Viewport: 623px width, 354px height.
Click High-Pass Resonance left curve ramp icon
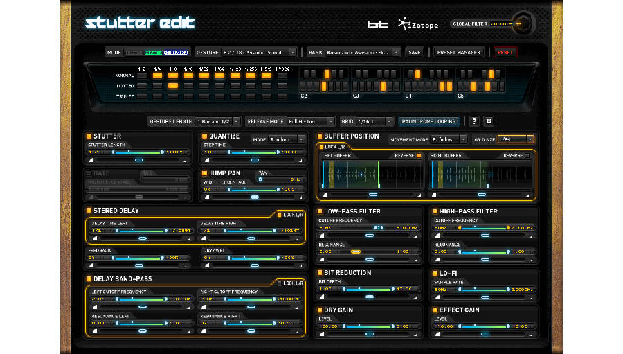point(437,260)
